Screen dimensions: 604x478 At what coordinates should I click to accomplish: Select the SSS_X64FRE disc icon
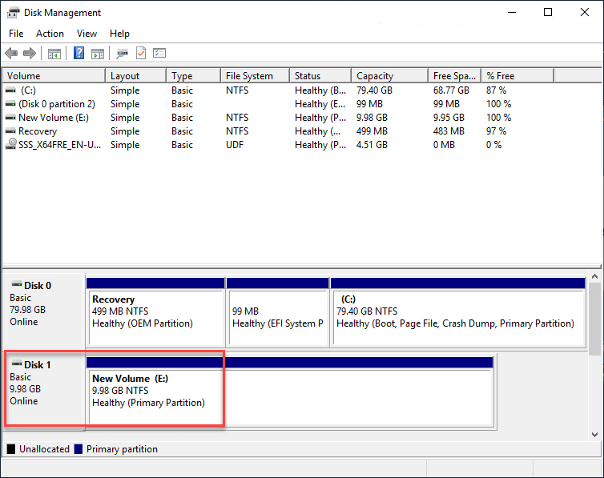pyautogui.click(x=11, y=143)
